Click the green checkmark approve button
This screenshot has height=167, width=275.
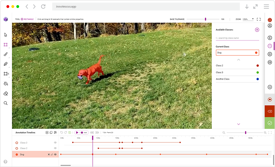[x=270, y=123]
